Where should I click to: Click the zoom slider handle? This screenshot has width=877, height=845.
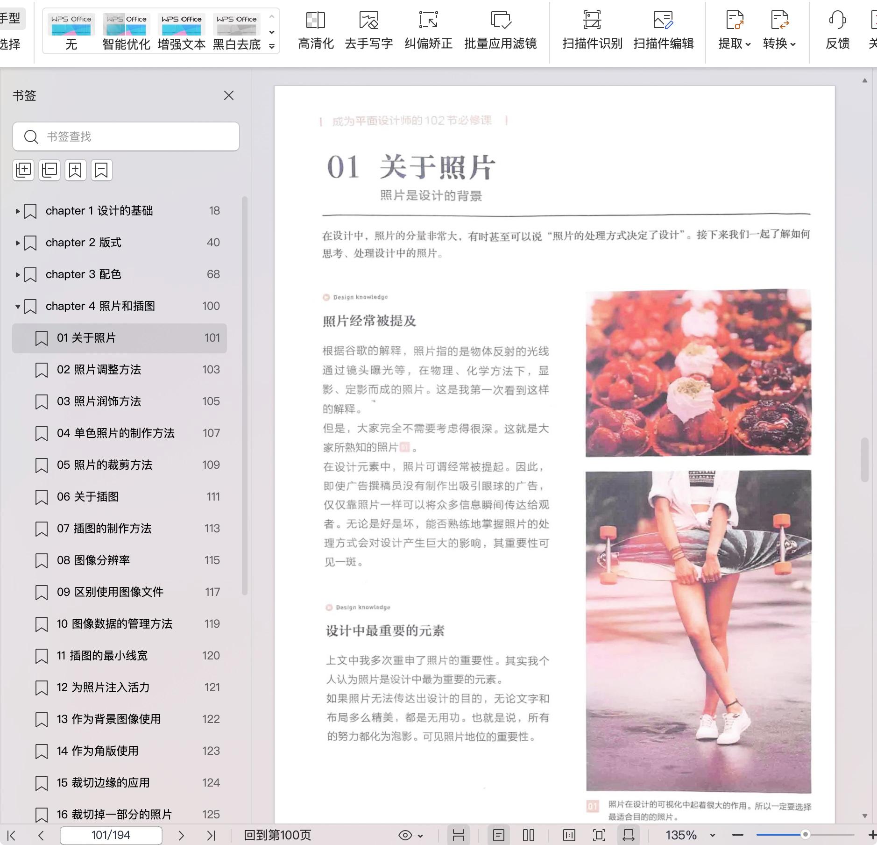click(x=805, y=835)
